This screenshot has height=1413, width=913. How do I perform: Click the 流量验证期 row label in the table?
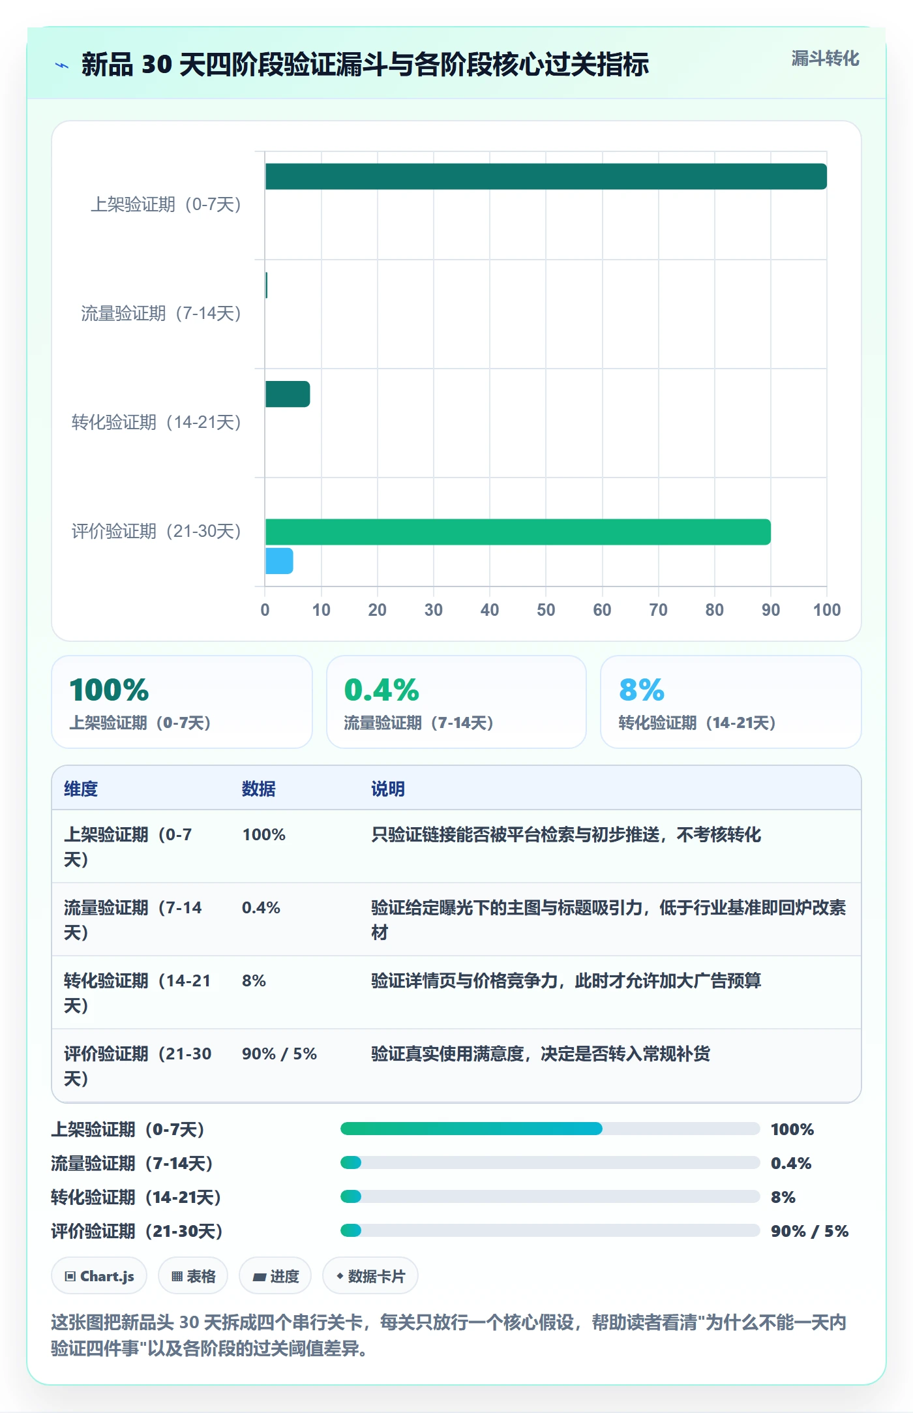[x=133, y=920]
